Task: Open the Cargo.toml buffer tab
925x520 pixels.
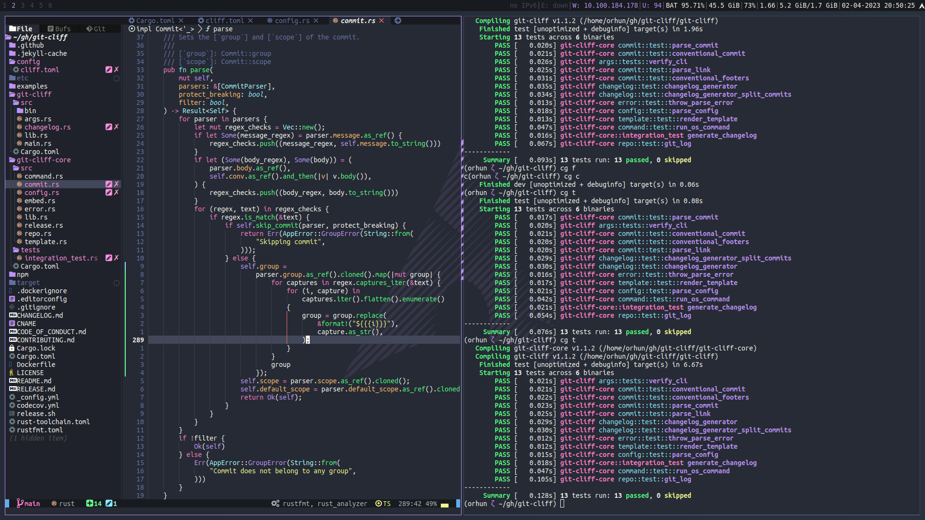Action: click(155, 21)
